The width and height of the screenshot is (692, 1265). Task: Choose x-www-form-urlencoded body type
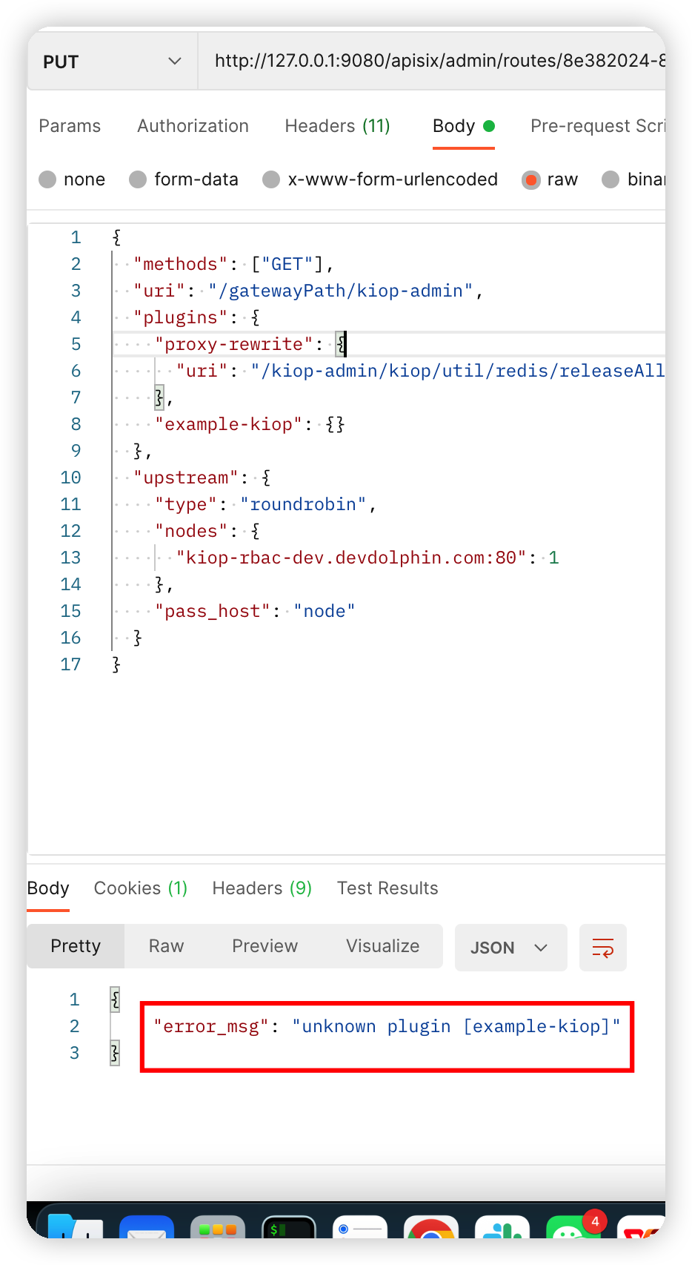point(271,179)
